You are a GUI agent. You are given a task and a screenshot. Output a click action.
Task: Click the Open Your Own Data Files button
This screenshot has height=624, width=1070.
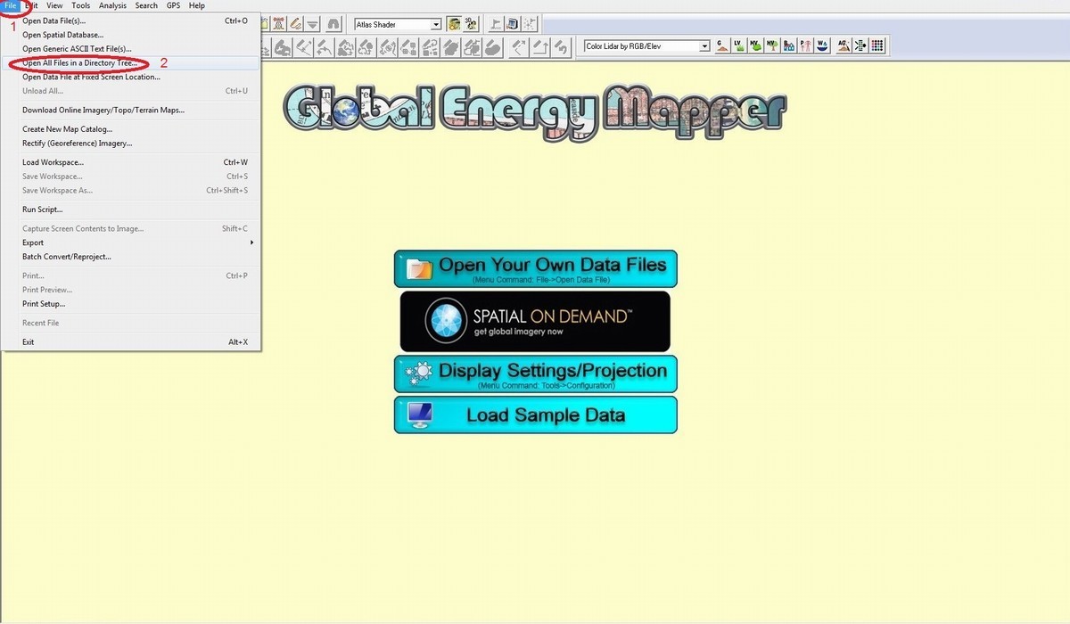click(536, 268)
